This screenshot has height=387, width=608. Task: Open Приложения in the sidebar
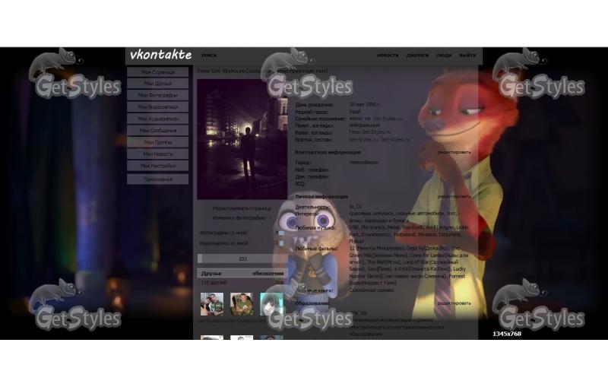pos(158,179)
